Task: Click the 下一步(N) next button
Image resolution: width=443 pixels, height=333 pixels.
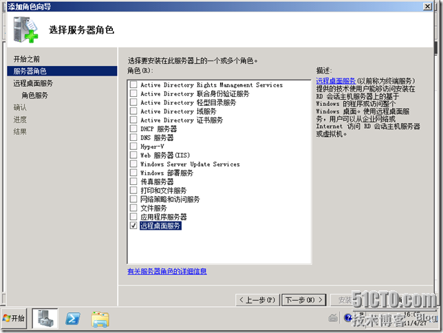Action: 304,300
